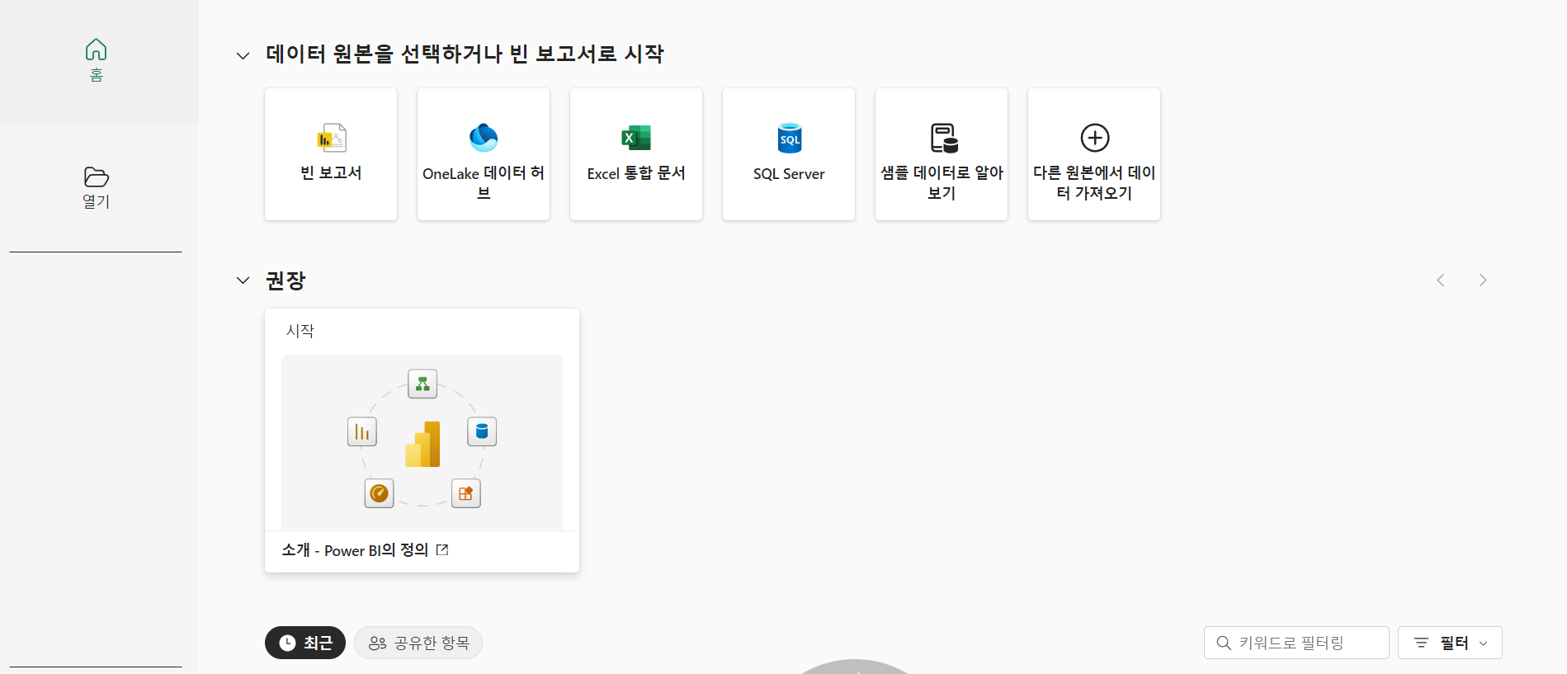Click the search magnifier icon
The image size is (1567, 674).
coord(1224,643)
